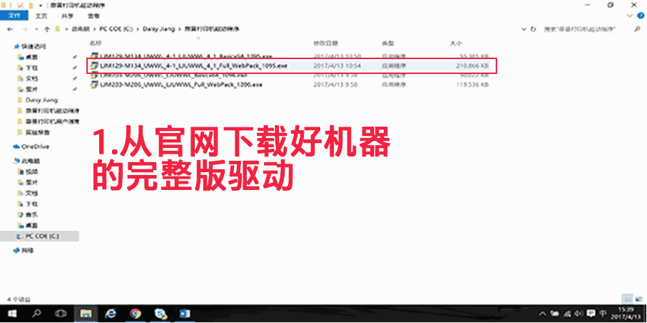Select Daisy Jiang folder in quick access
The width and height of the screenshot is (647, 323).
pos(40,100)
